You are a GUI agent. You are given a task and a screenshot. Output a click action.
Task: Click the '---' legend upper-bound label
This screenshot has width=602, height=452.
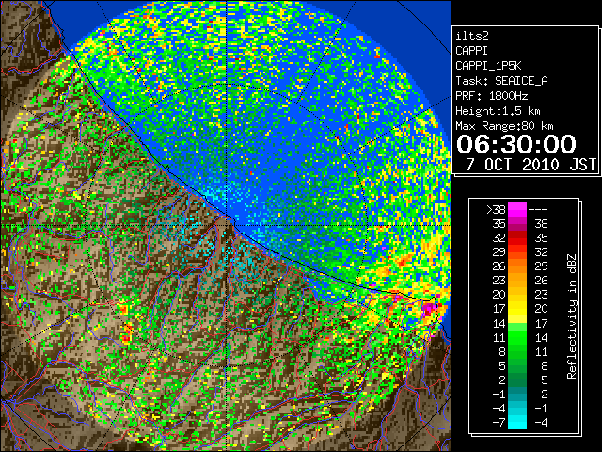[538, 210]
